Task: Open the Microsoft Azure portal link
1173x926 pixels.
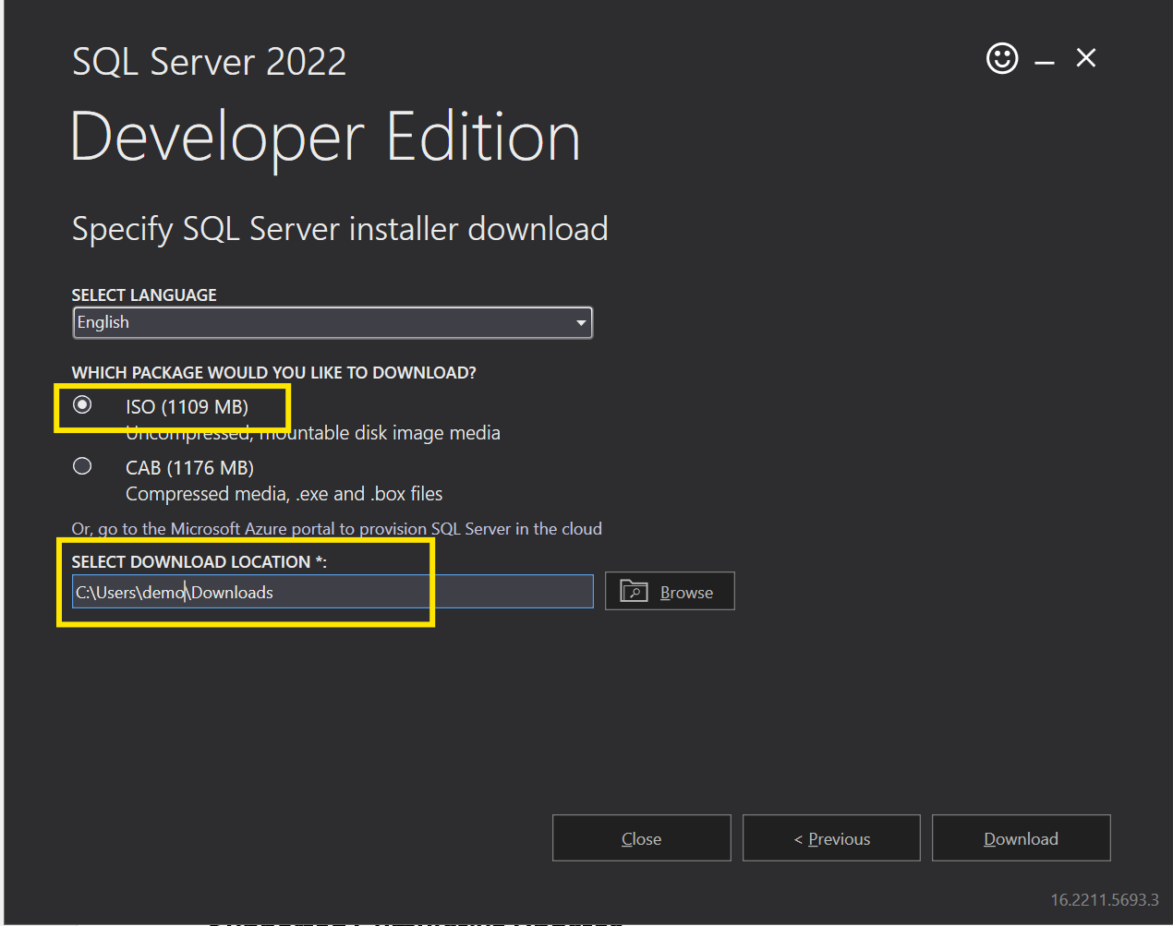Action: click(336, 529)
